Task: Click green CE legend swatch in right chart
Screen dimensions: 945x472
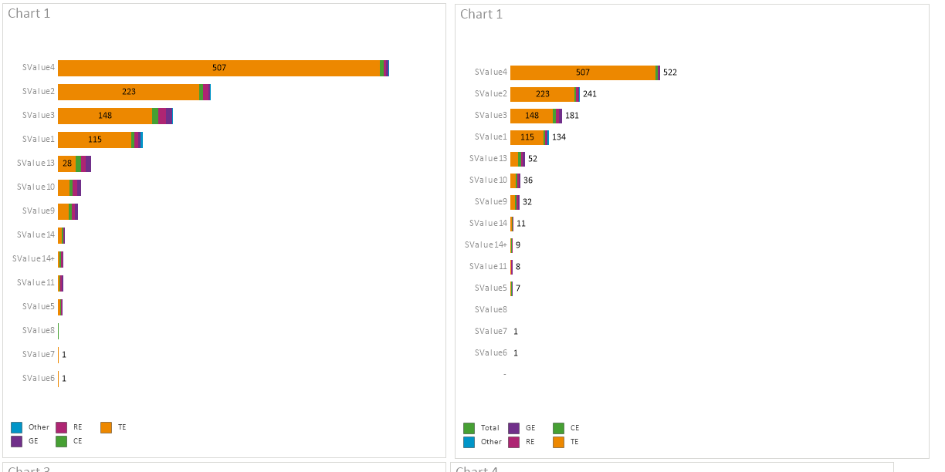Action: click(x=558, y=428)
